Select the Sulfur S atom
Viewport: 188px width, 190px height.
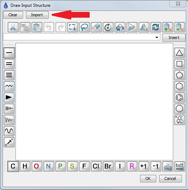[x=72, y=166]
